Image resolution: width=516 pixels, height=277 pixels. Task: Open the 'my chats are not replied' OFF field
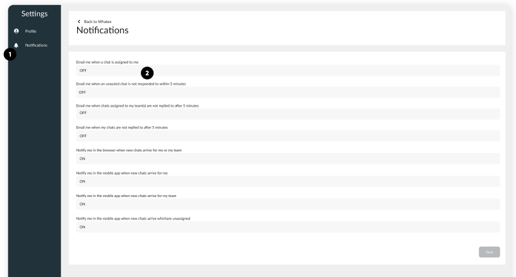(285, 136)
